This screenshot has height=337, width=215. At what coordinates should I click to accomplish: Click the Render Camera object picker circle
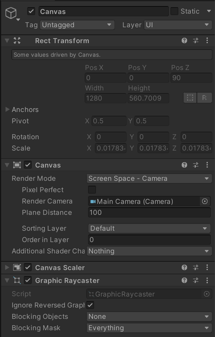205,201
